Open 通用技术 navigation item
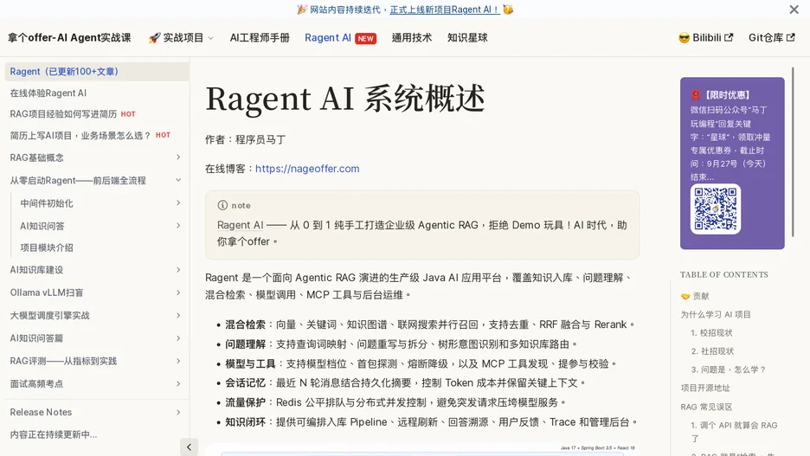The width and height of the screenshot is (810, 456). click(x=412, y=38)
